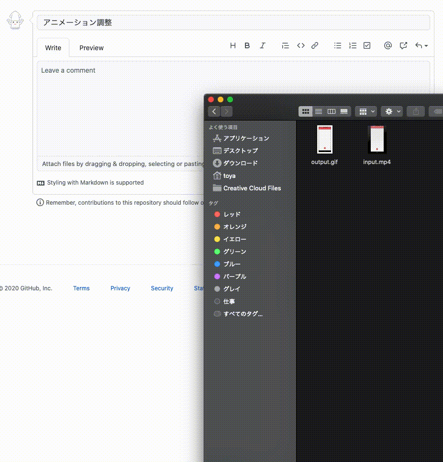Toggle bold formatting in the comment toolbar
Screen dimensions: 443x462
247,45
